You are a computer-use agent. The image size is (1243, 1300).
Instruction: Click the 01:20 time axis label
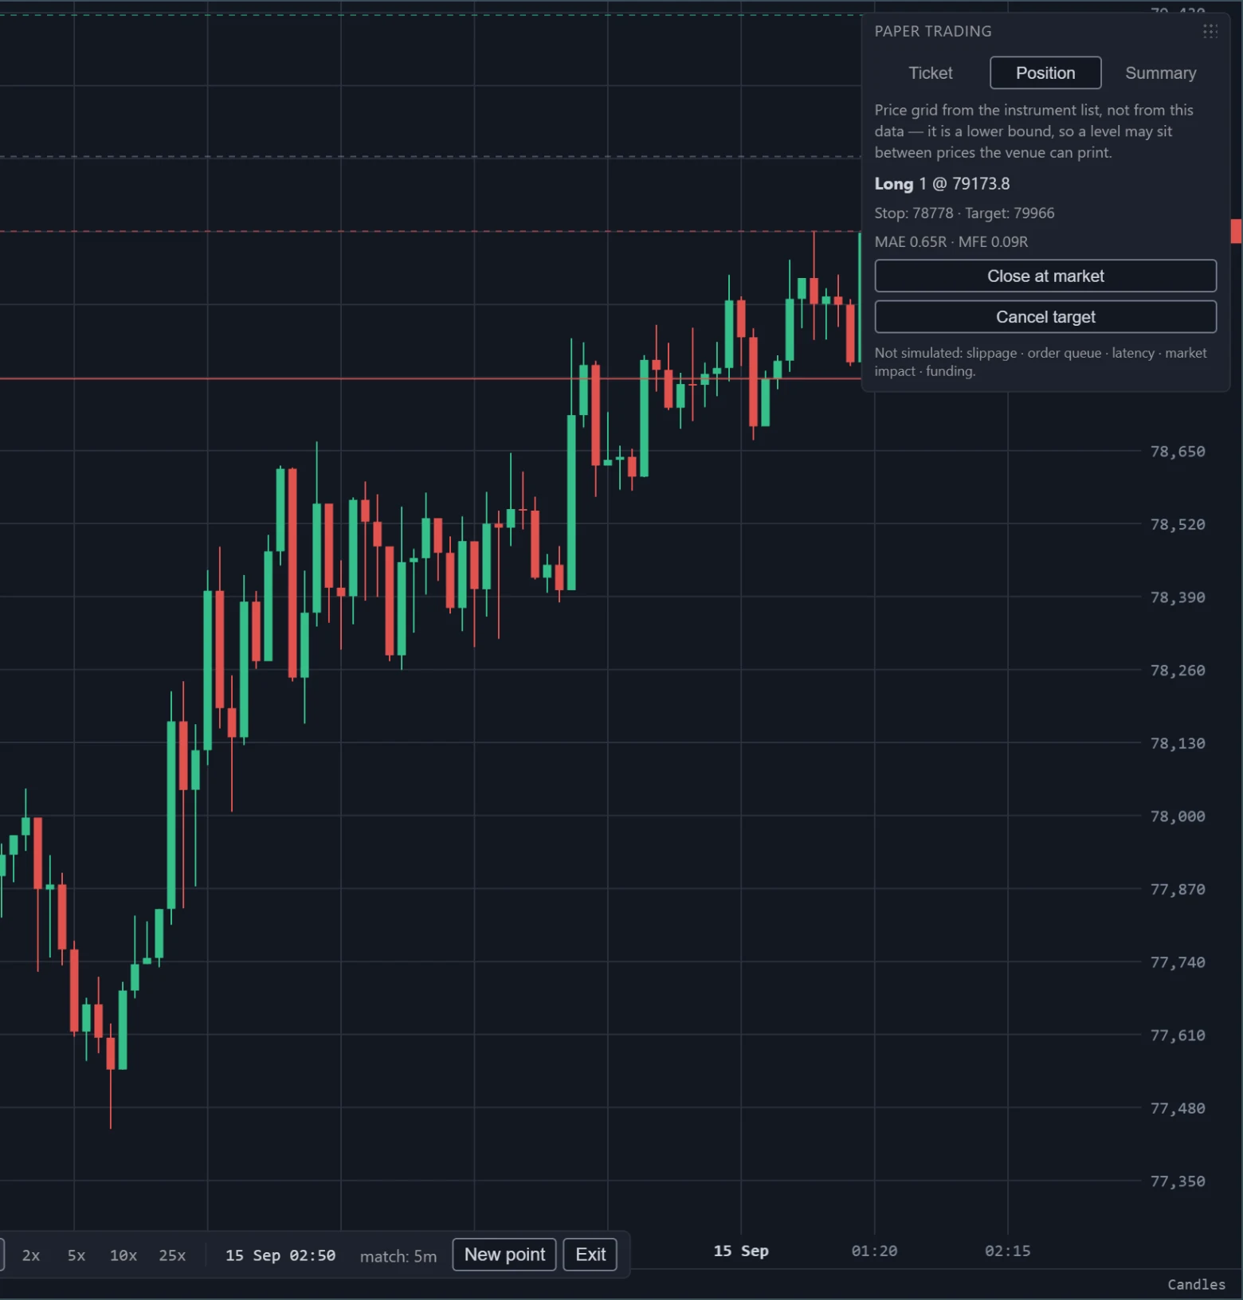click(874, 1251)
